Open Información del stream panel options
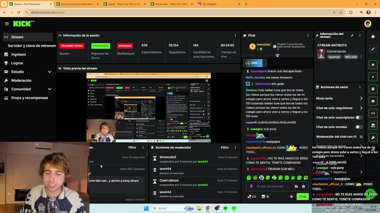This screenshot has width=380, height=213. point(360,35)
